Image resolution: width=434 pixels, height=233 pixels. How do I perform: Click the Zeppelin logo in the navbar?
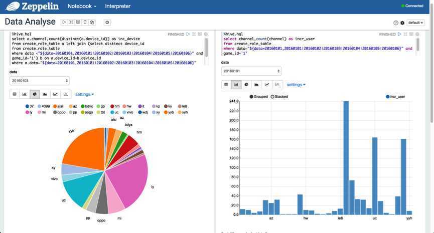pos(33,6)
